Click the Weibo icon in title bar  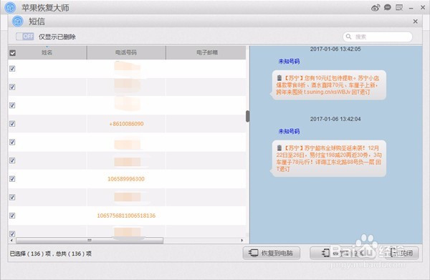pyautogui.click(x=376, y=8)
